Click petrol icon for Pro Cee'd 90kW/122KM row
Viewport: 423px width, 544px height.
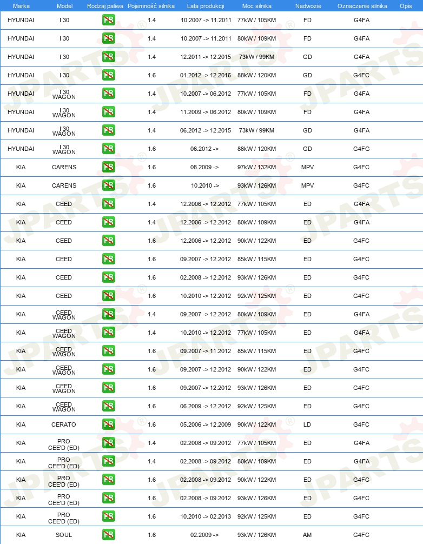(109, 480)
